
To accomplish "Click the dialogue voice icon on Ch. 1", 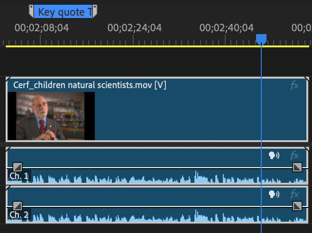I will pyautogui.click(x=274, y=155).
